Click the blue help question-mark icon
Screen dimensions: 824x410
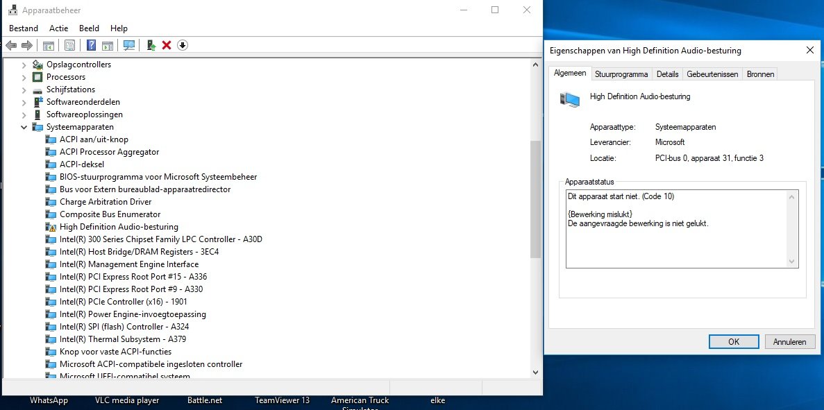point(91,46)
